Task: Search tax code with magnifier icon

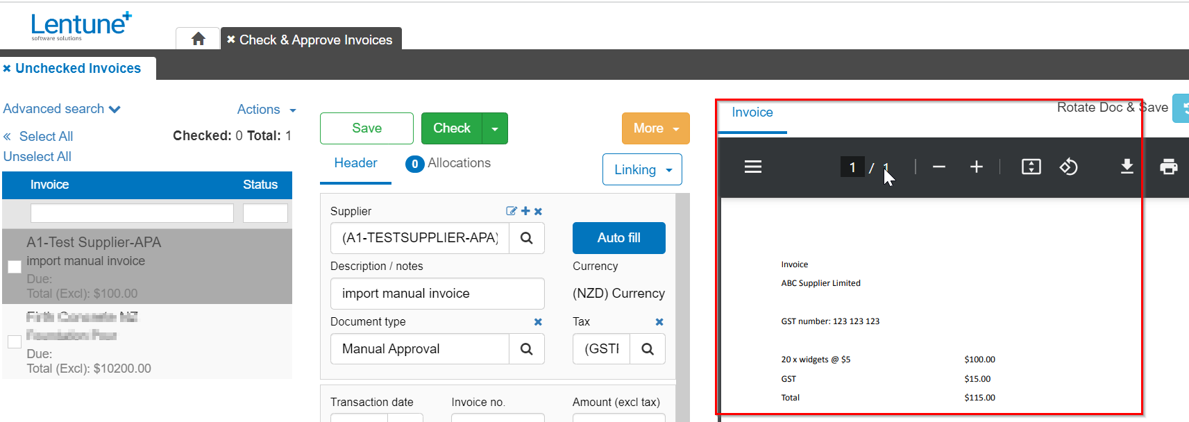Action: coord(648,349)
